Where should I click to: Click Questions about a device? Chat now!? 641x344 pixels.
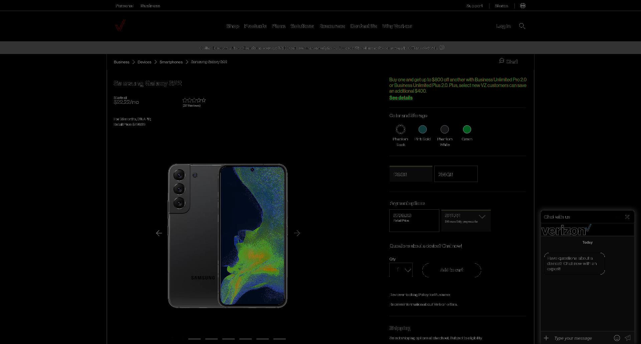click(426, 246)
